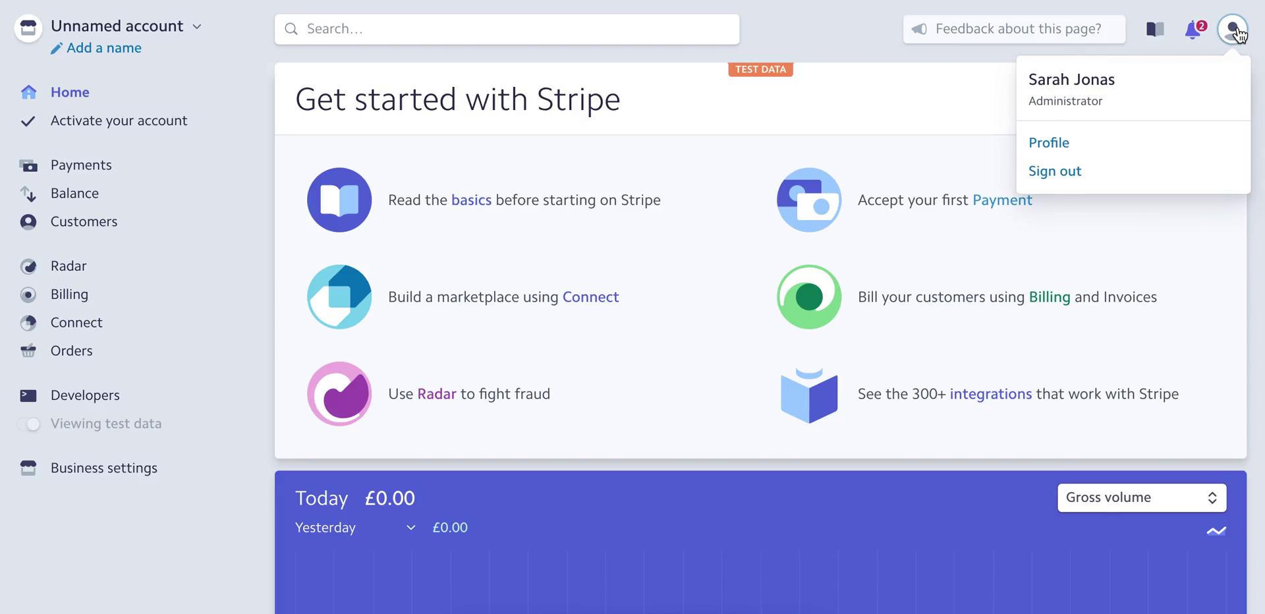Expand the Unnamed account switcher chevron
The width and height of the screenshot is (1265, 614).
196,27
